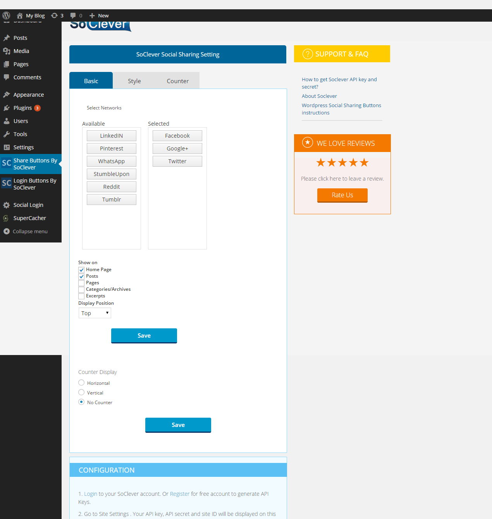Click the Media icon in sidebar
Image resolution: width=492 pixels, height=519 pixels.
point(7,51)
